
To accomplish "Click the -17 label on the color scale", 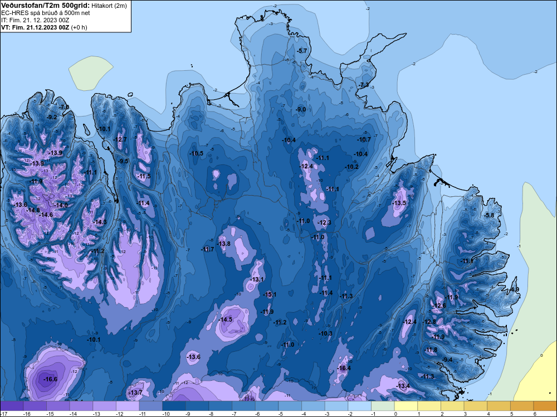I will pos(3,414).
